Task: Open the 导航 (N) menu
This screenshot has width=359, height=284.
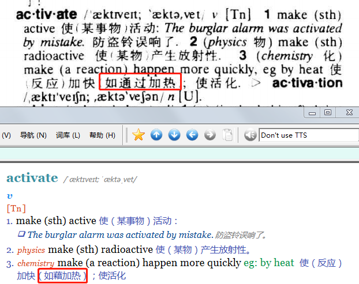Action: (33, 135)
